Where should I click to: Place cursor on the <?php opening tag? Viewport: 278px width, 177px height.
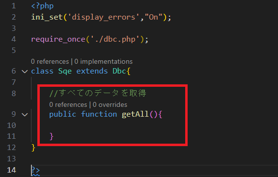coord(42,6)
